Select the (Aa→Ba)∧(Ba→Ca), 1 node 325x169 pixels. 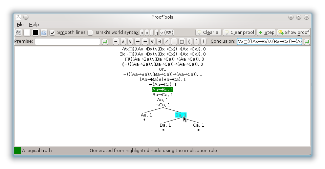(x=163, y=79)
